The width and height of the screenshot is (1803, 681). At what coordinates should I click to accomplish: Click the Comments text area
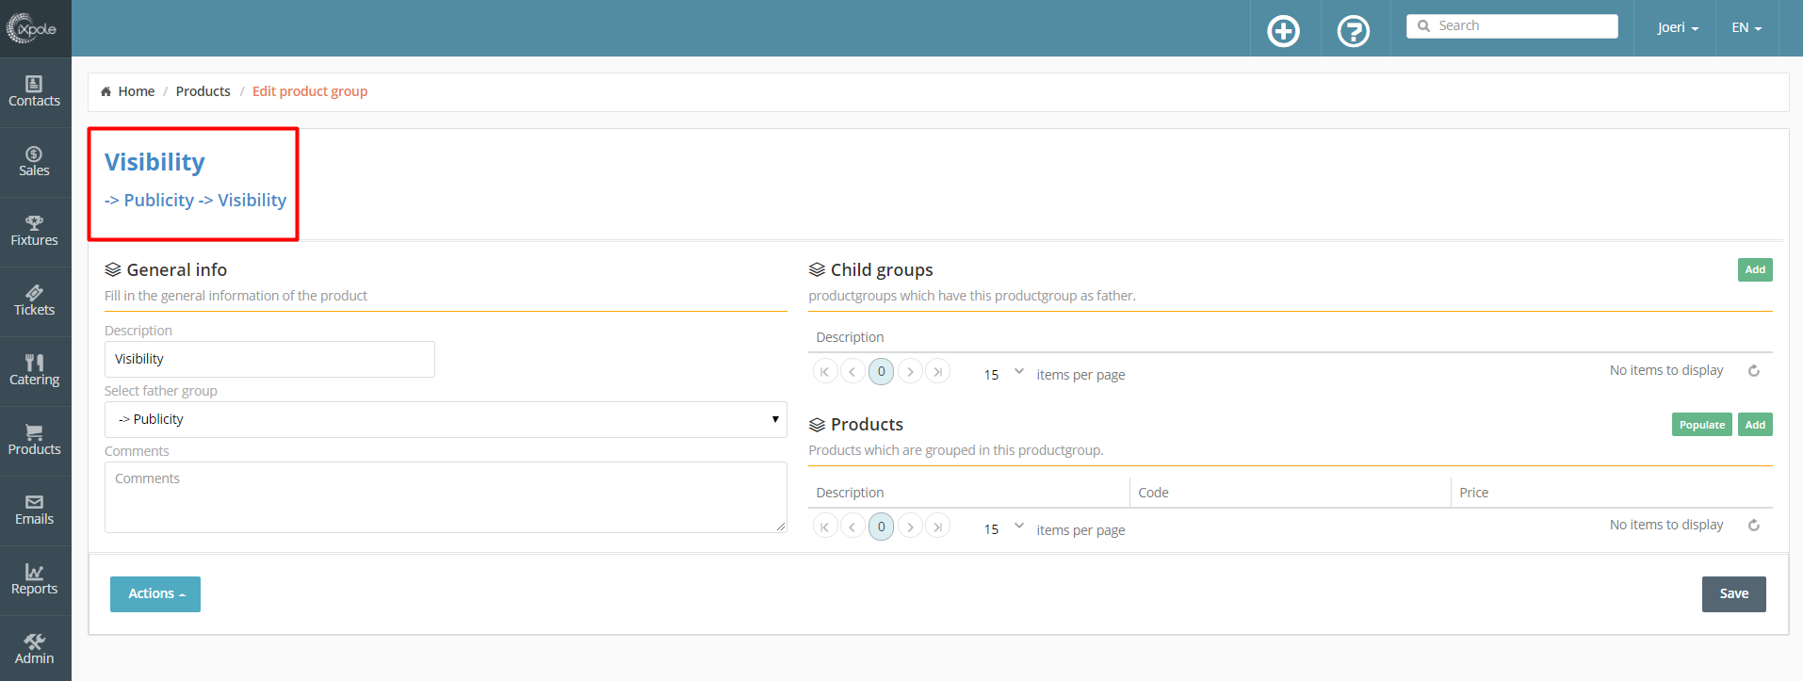[x=446, y=497]
